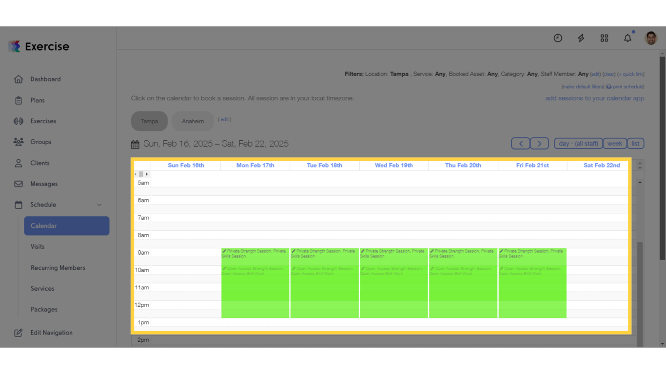Switch to the Anaheim location
This screenshot has height=374, width=666.
193,121
